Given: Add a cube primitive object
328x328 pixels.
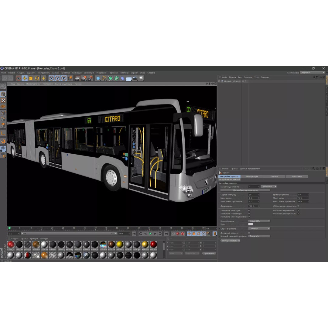Looking at the screenshot, I should [98, 78].
